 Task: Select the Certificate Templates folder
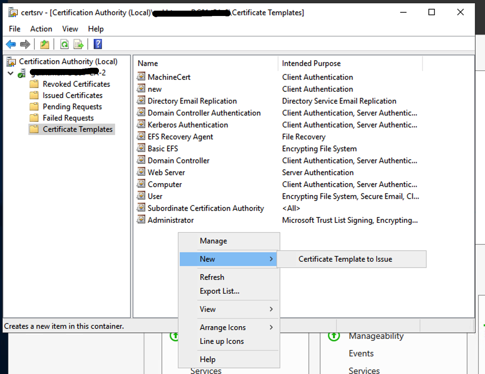(77, 129)
